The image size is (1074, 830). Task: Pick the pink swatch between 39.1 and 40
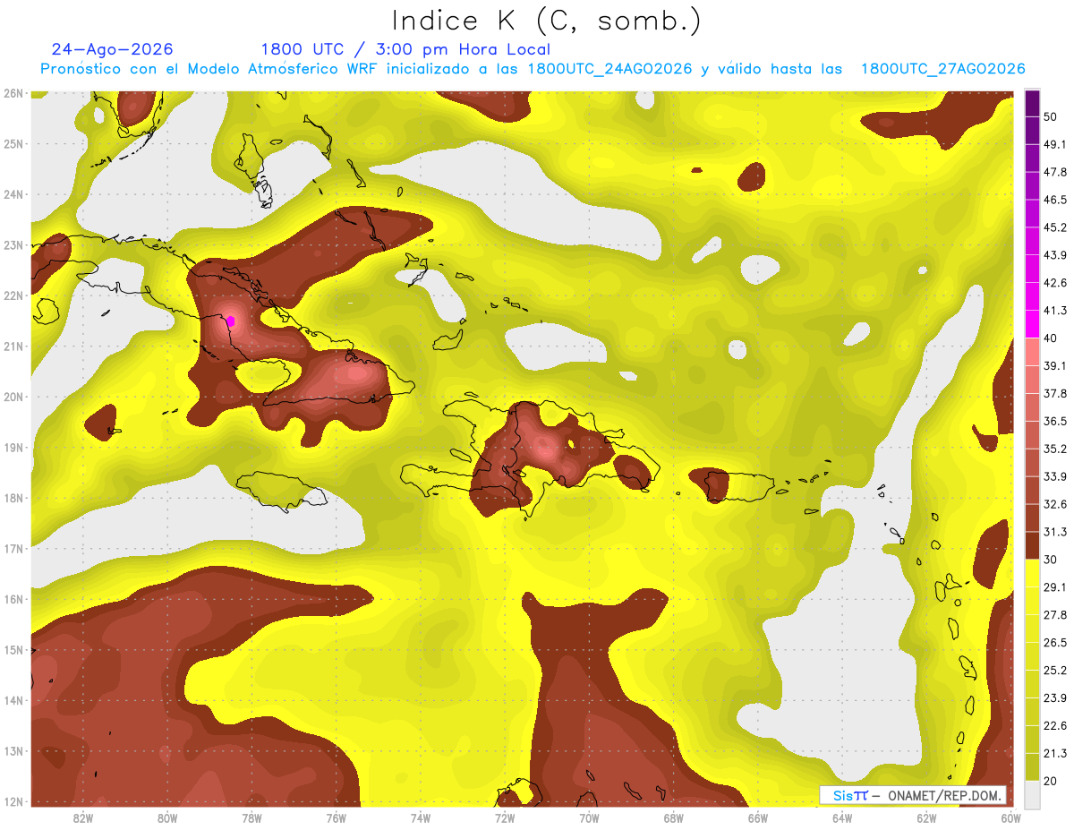[x=1032, y=352]
